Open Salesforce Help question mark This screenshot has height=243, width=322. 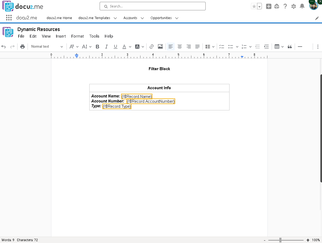pos(285,6)
